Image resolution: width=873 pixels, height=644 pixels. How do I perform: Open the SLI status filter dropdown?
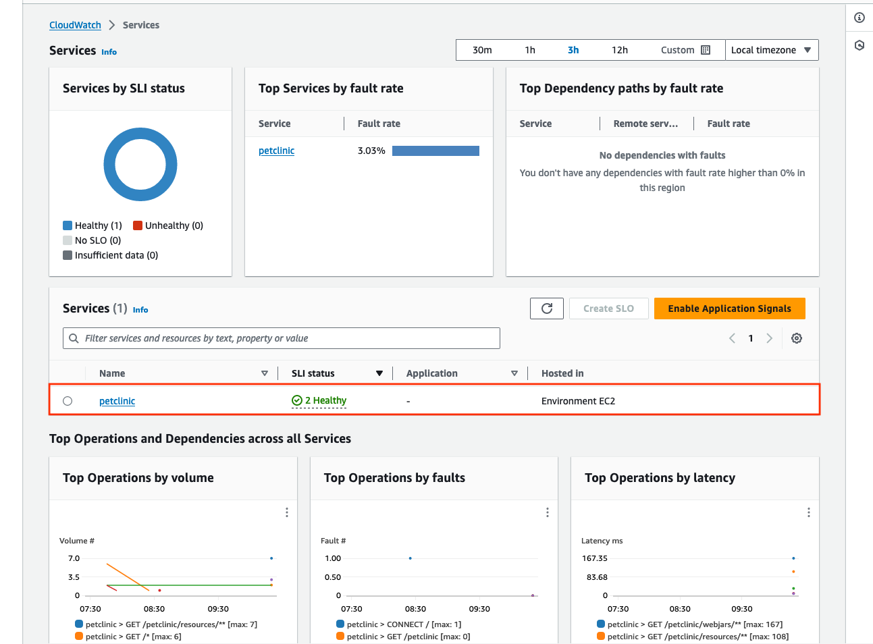[x=379, y=373]
